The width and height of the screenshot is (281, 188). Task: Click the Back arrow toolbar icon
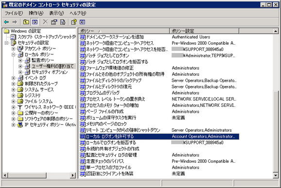coord(6,22)
